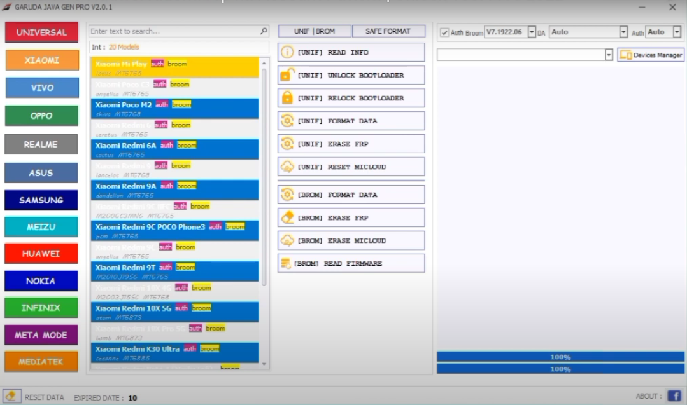
Task: Click [UNIF] UNLOCK BOOTLOADER button text
Action: pyautogui.click(x=351, y=75)
